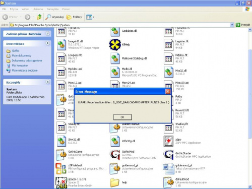The image size is (252, 189).
Task: Open the Wstecz history dropdown arrow
Action: click(x=21, y=17)
